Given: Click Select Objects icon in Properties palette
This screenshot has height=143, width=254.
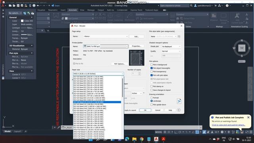Looking at the screenshot, I should 29,13.
